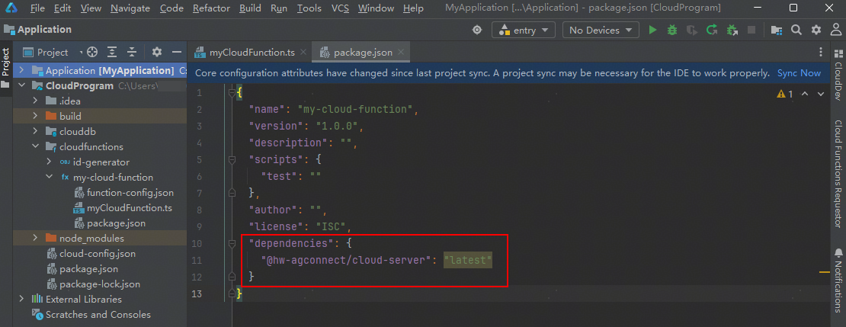
Task: Start debugging with the Debug bug icon
Action: coord(672,30)
